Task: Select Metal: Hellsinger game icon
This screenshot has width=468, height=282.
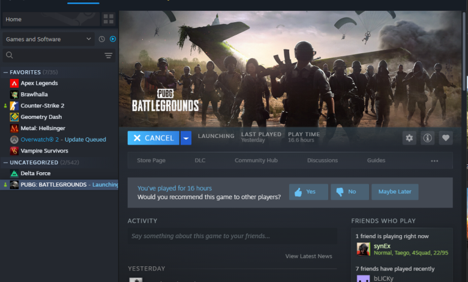Action: [x=14, y=128]
